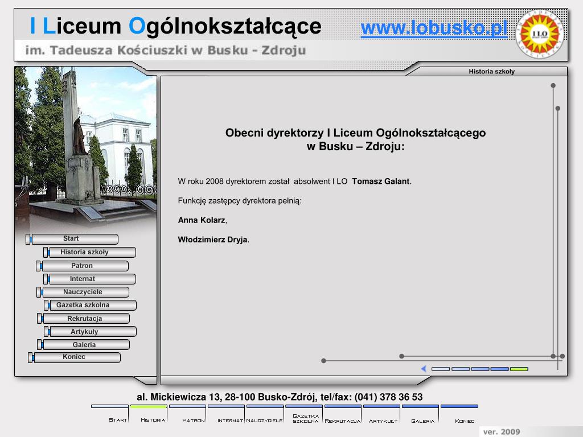
Task: Click Koniec in the left menu
Action: [75, 357]
